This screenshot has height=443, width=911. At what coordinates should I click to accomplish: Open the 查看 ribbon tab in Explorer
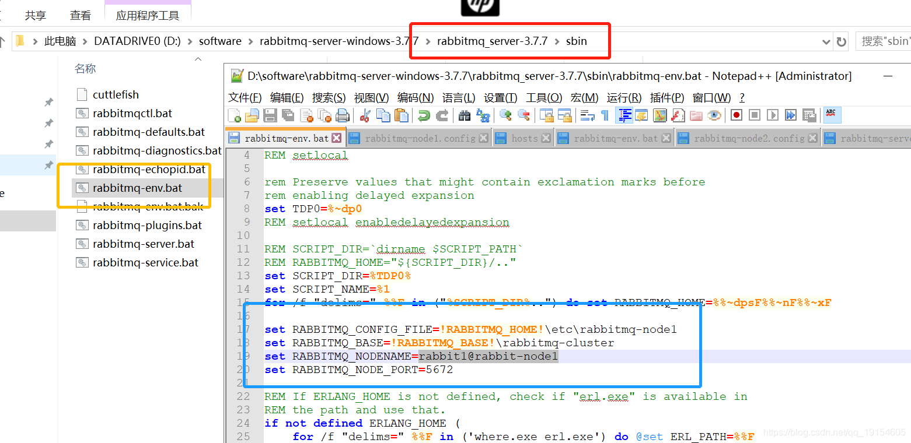[x=81, y=16]
